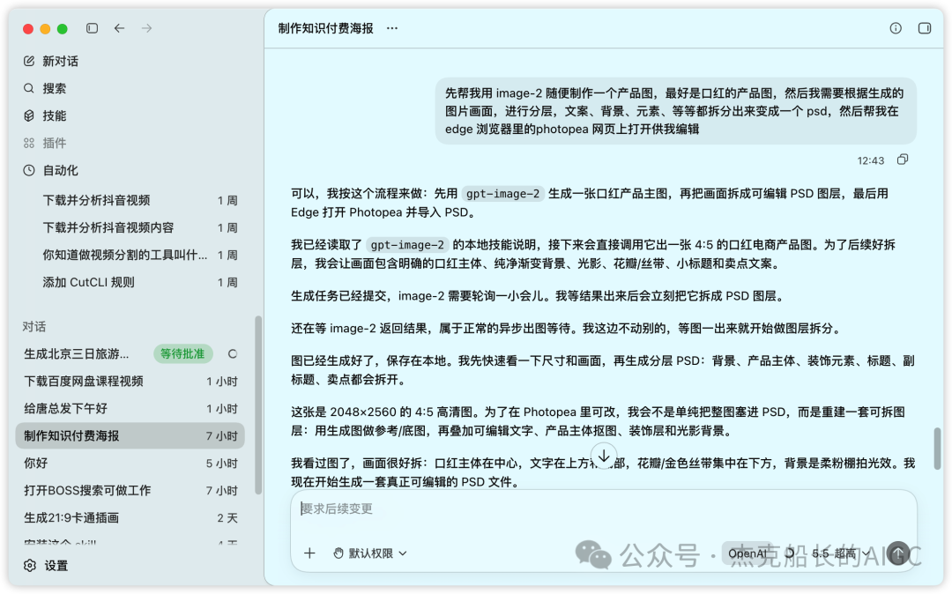Click the sidebar conversation list scrollbar

click(258, 405)
